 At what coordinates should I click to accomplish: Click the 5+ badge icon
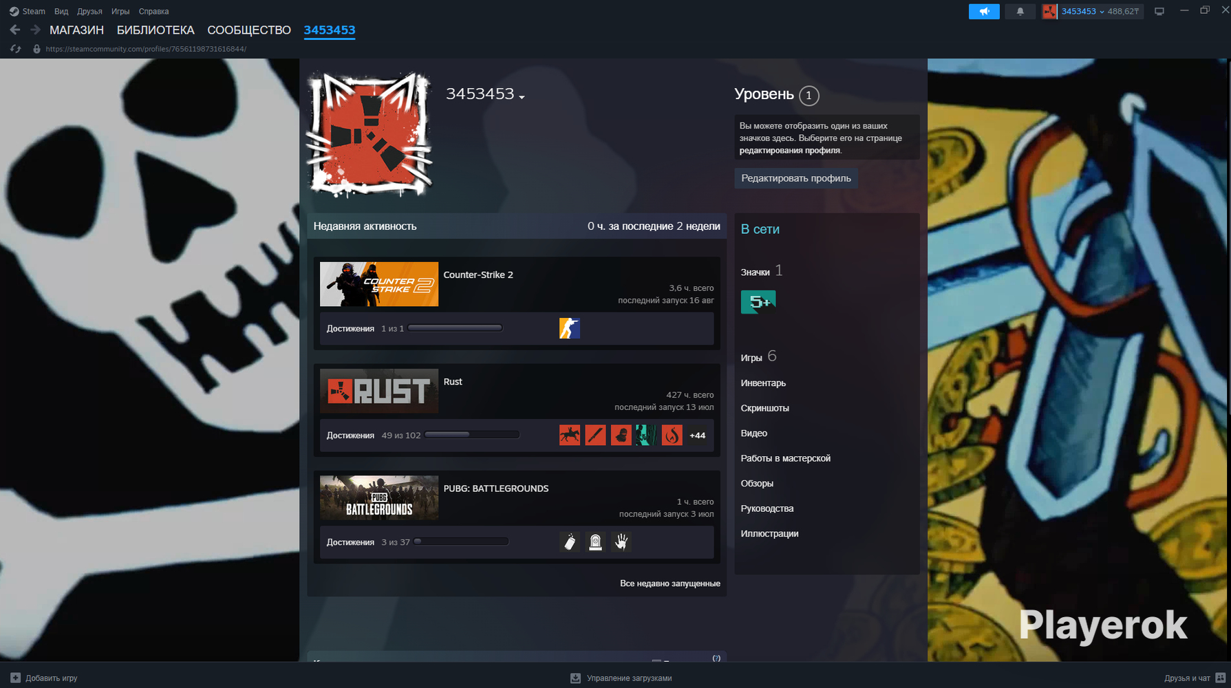coord(758,302)
